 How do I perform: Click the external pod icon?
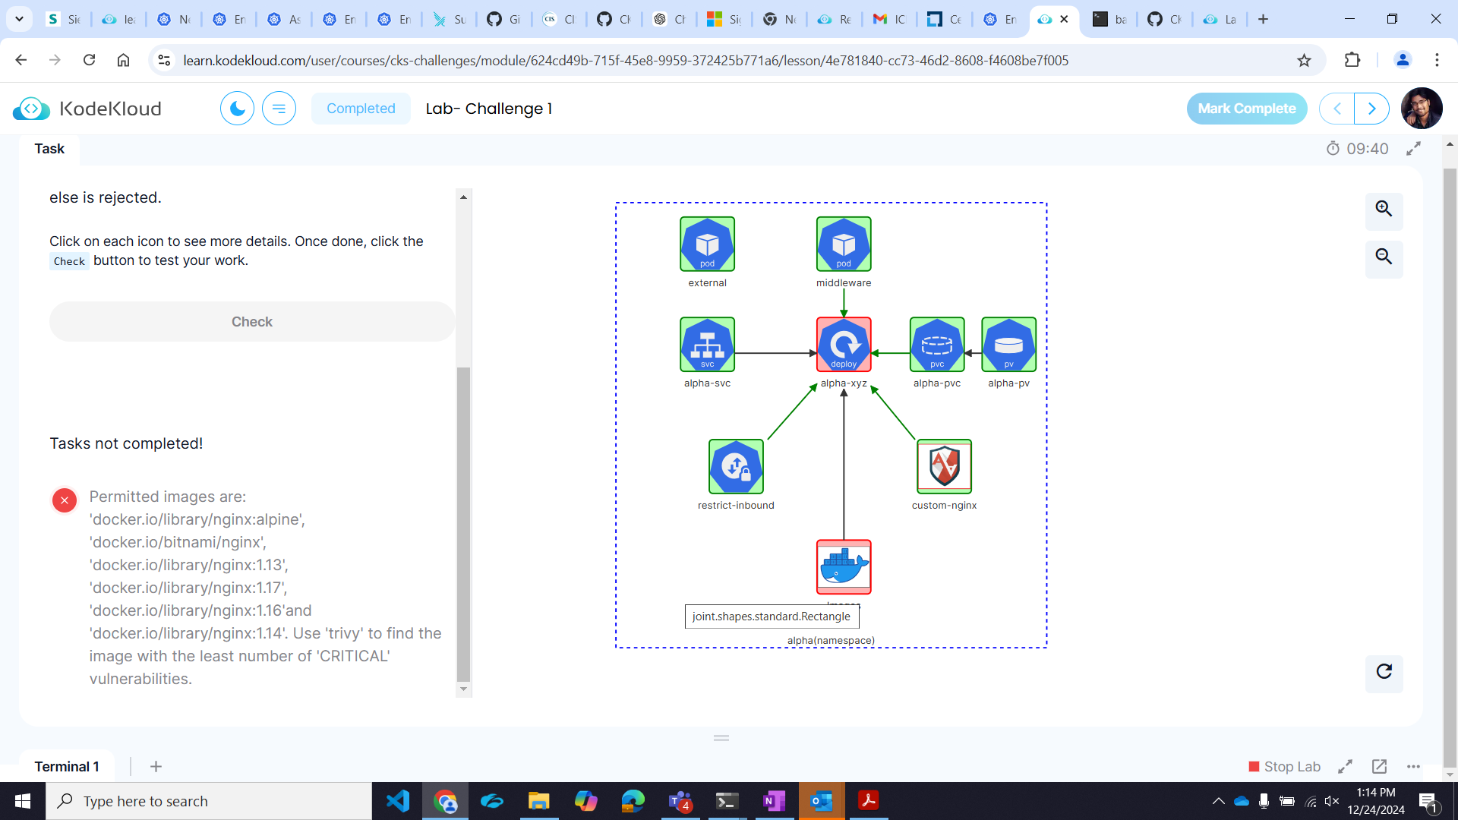point(707,244)
